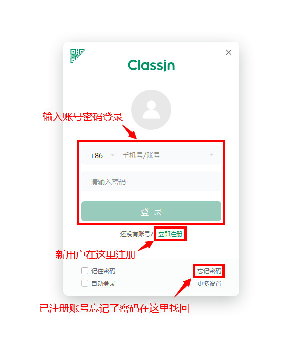Switch to QR code login icon
The width and height of the screenshot is (298, 342).
pyautogui.click(x=77, y=56)
